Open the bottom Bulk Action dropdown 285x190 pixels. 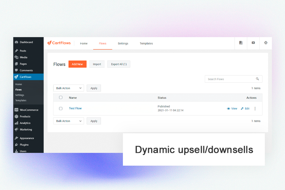point(69,121)
